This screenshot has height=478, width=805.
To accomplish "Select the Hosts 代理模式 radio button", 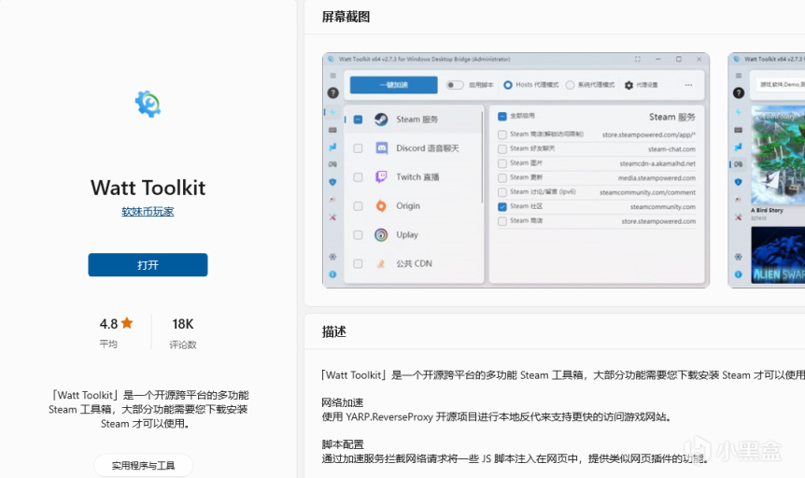I will pos(508,85).
